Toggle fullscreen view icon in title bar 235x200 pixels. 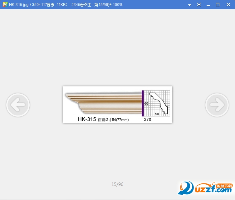[x=199, y=5]
